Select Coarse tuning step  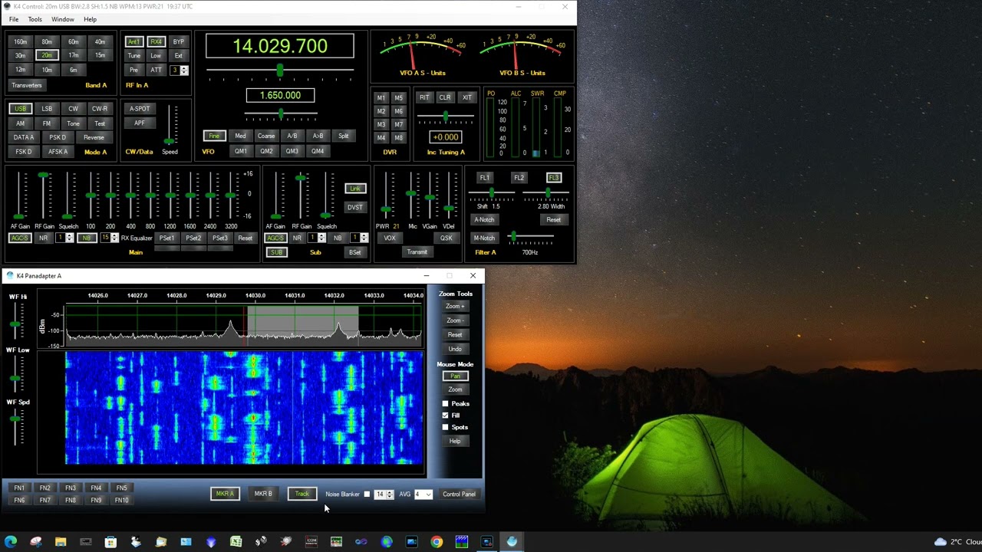(x=266, y=136)
